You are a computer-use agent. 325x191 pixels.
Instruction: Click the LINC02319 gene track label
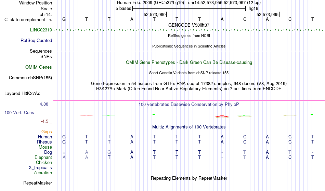[x=41, y=30]
